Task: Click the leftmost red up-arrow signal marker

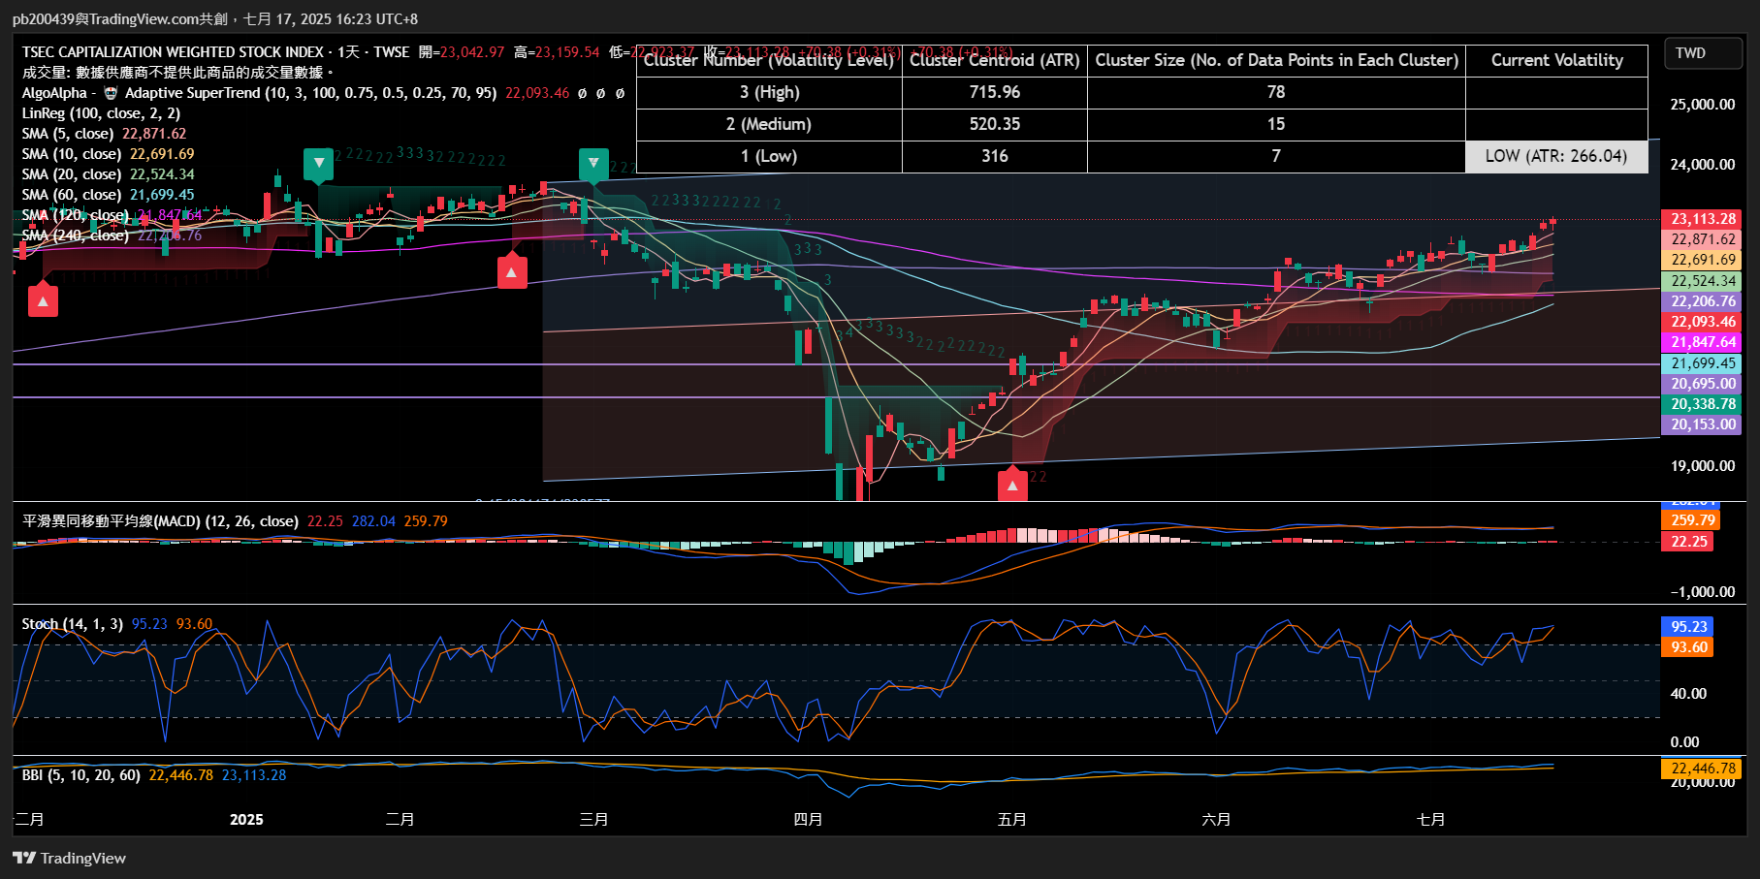Action: 43,300
